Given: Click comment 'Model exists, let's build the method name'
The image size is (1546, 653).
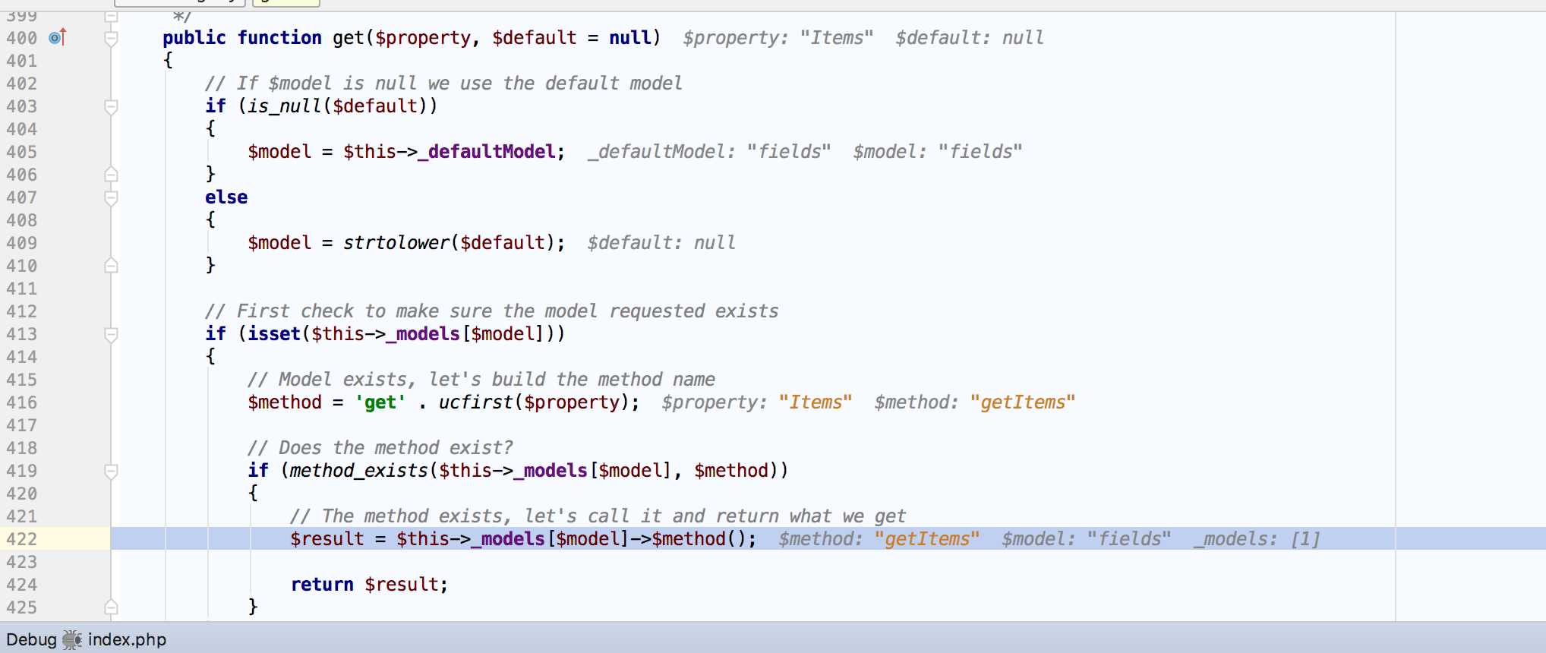Looking at the screenshot, I should pyautogui.click(x=481, y=380).
